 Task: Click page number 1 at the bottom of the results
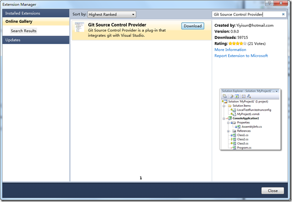(141, 178)
